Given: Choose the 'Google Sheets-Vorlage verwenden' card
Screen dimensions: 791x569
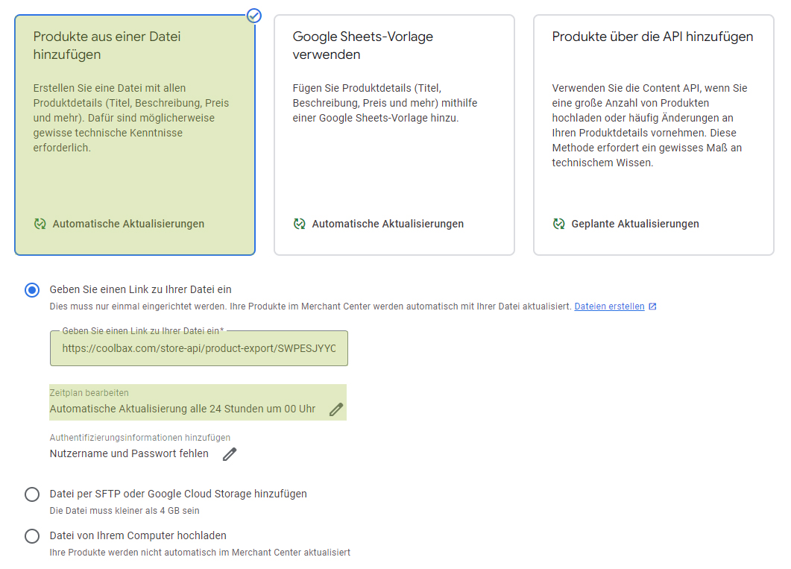Looking at the screenshot, I should 394,134.
